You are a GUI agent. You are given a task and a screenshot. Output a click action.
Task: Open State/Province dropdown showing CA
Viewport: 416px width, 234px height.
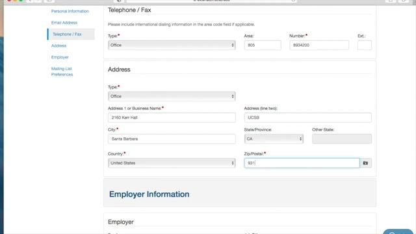(274, 138)
